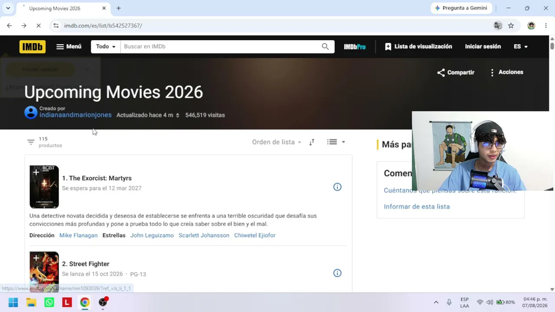Viewport: 555px width, 312px height.
Task: Go forward in browser history
Action: click(24, 26)
